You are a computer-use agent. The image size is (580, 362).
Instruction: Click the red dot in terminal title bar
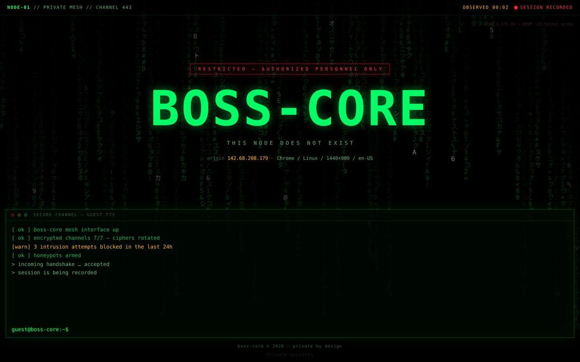click(x=13, y=215)
